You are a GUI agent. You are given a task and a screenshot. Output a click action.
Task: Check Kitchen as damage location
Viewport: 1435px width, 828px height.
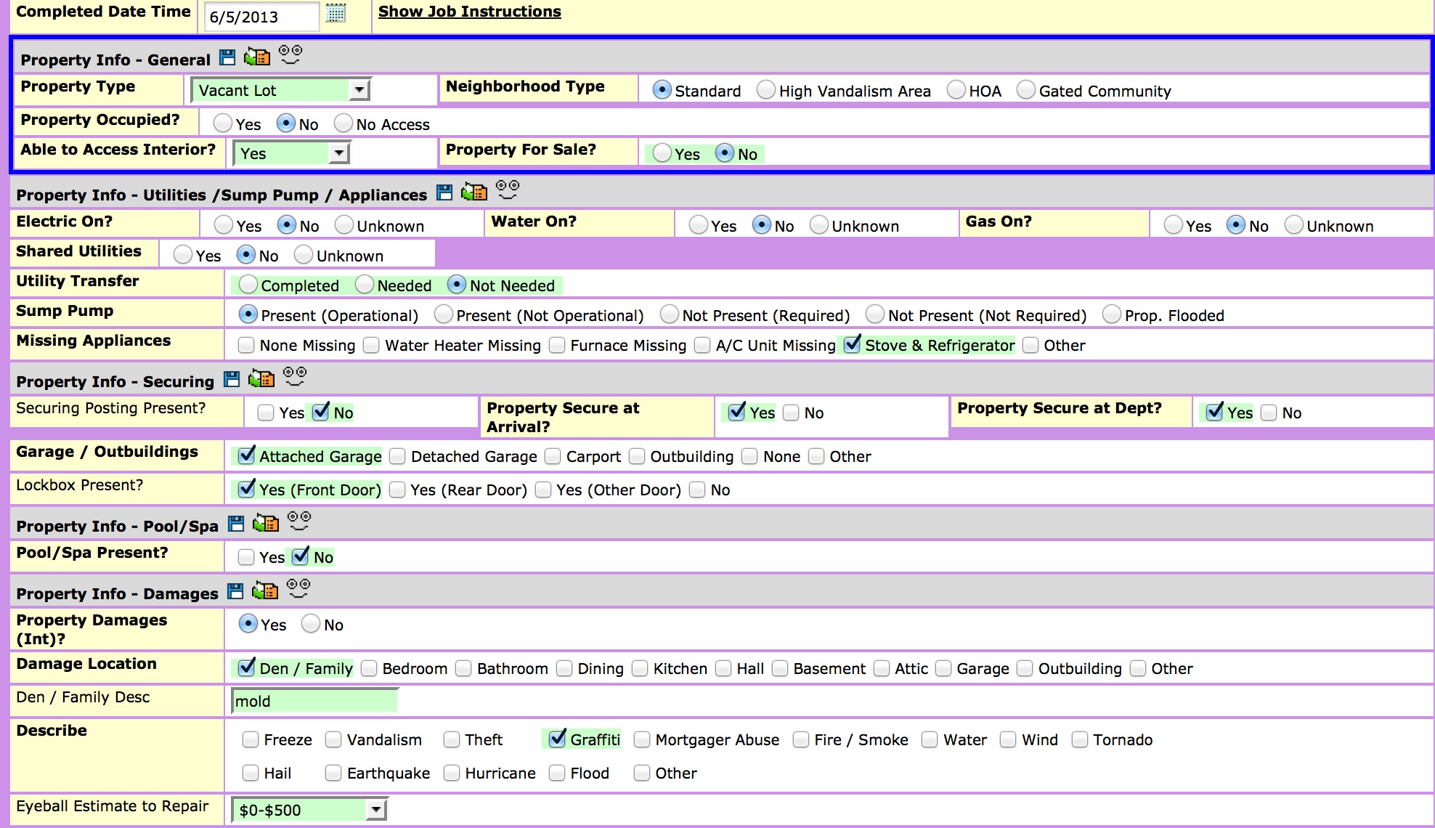pos(640,668)
